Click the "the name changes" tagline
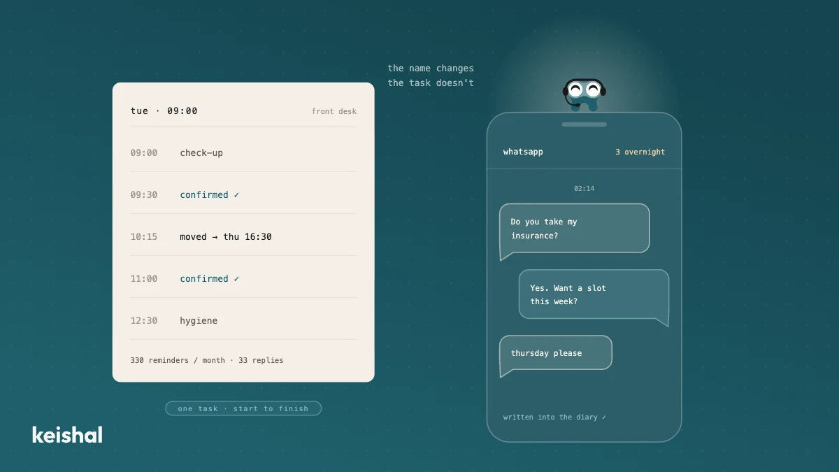Image resolution: width=839 pixels, height=472 pixels. (431, 68)
